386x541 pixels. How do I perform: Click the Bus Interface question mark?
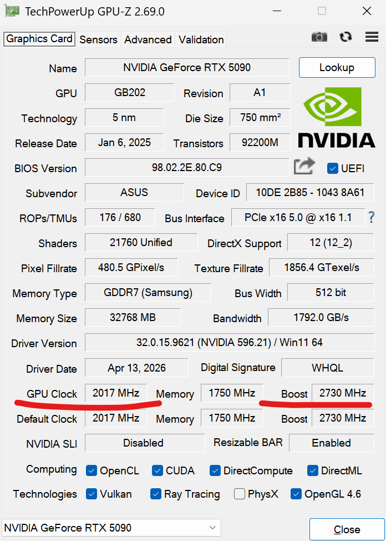click(x=372, y=218)
